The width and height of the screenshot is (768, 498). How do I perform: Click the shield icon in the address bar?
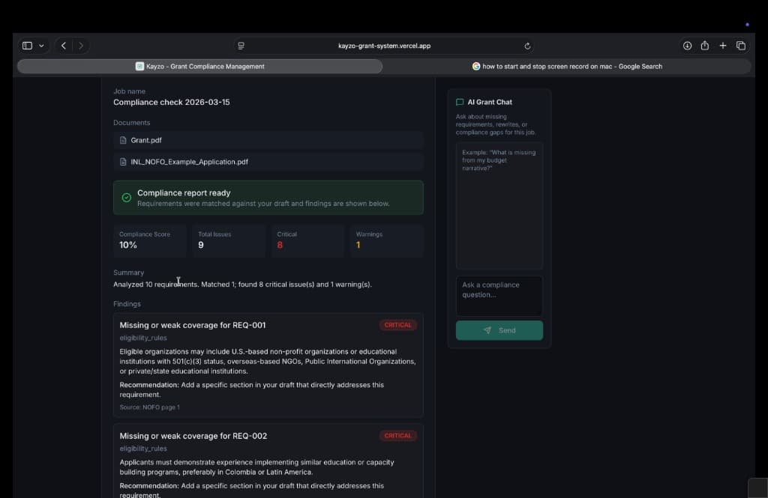coord(241,45)
